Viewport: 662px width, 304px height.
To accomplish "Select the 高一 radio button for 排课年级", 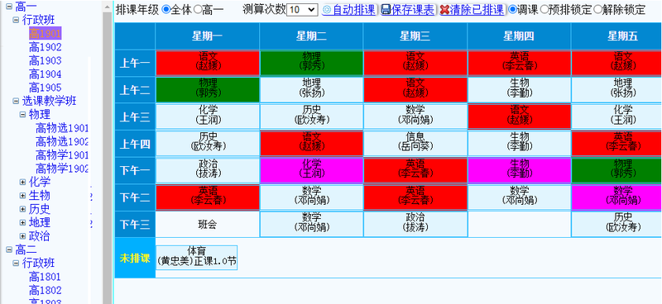I will coord(197,10).
